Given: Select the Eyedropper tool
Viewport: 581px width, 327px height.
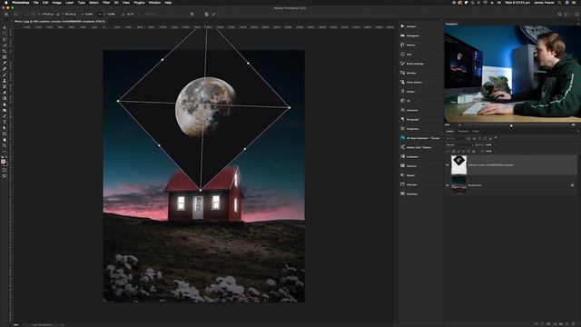Looking at the screenshot, I should [x=5, y=63].
